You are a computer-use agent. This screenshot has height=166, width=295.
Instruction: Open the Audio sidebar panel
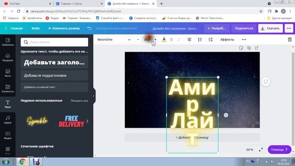(8, 120)
